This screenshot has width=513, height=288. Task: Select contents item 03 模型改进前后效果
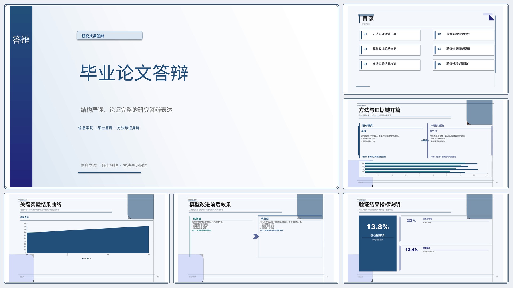pos(390,50)
